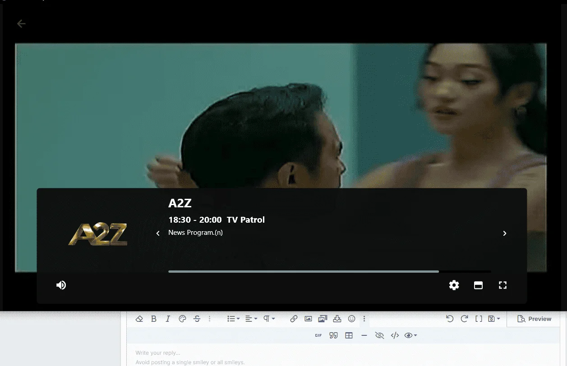Insert a link with the chain icon
This screenshot has height=366, width=567.
pos(294,319)
